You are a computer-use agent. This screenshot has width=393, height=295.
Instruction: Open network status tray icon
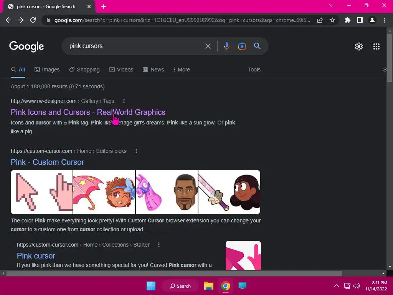pos(347,286)
